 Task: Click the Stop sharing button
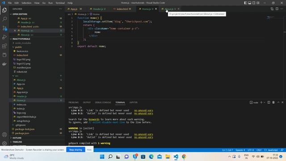(76, 150)
